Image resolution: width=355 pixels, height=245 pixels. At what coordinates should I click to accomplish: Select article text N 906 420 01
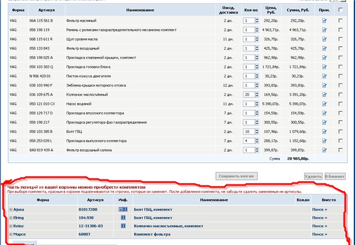coord(40,76)
